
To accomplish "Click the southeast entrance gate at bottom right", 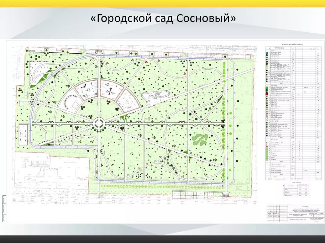I will (x=226, y=194).
